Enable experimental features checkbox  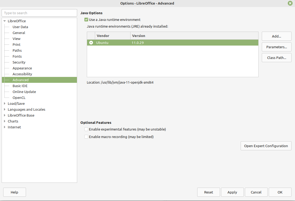click(x=86, y=129)
